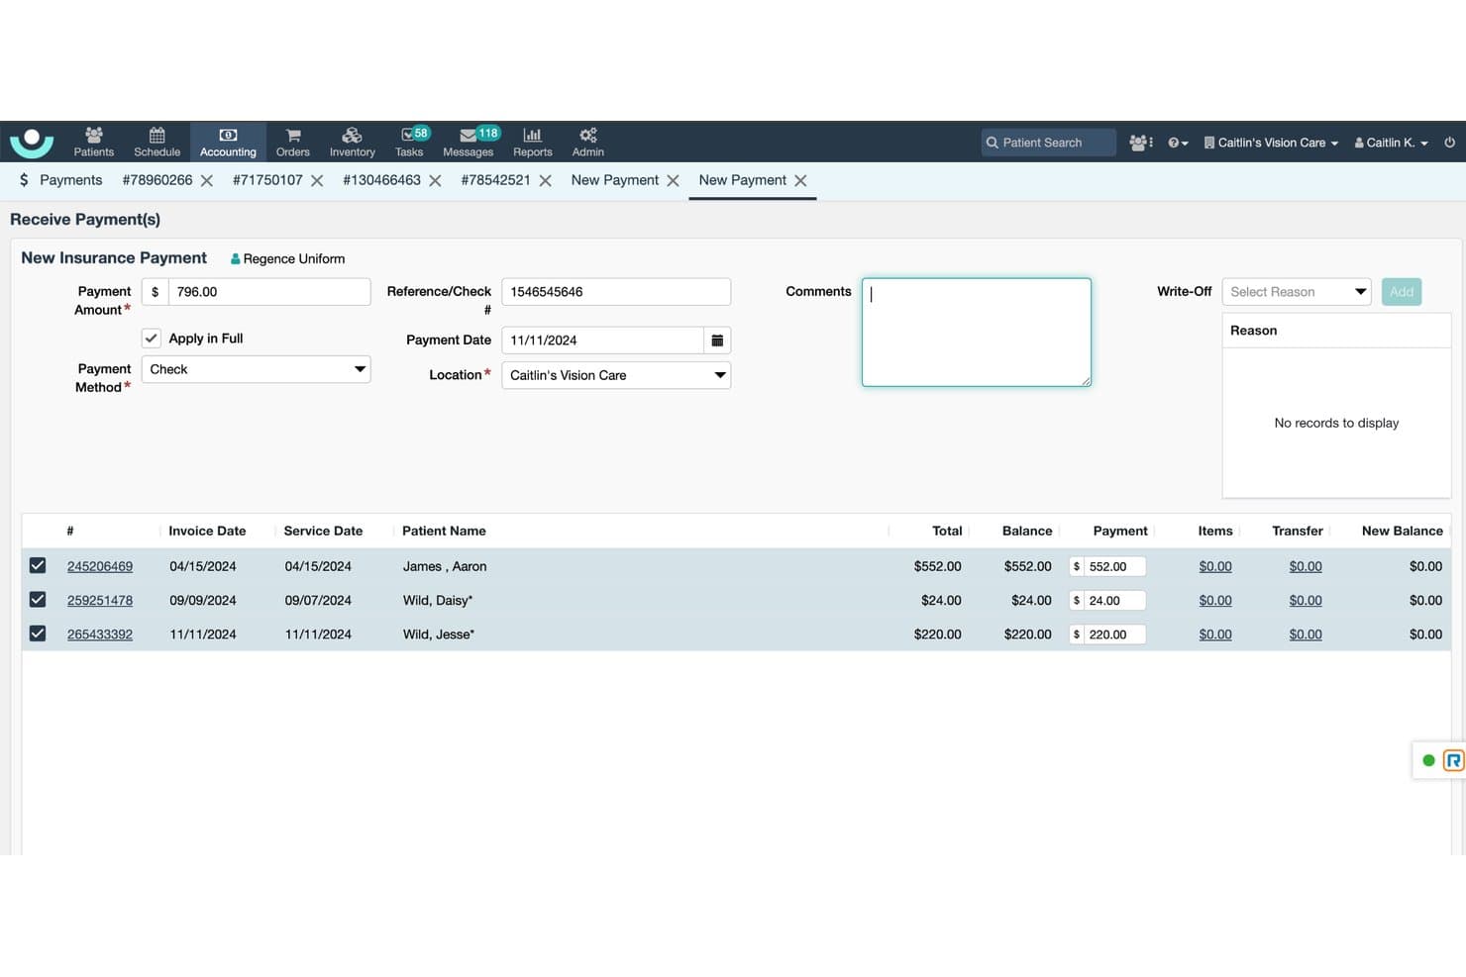The width and height of the screenshot is (1466, 977).
Task: Switch to the #71750107 tab
Action: pyautogui.click(x=267, y=180)
